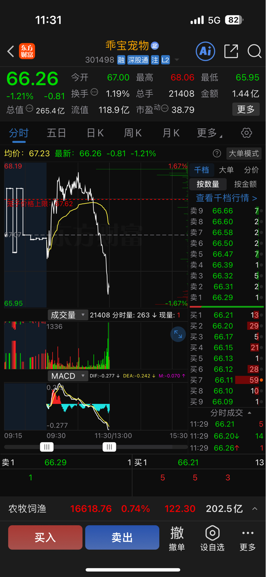Open chart settings gear icon
Viewport: 266px width, 577px height.
246,133
